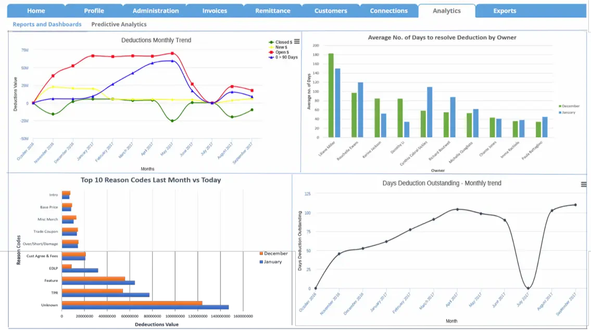Toggle New $ series in legend
This screenshot has height=331, width=591.
(279, 47)
